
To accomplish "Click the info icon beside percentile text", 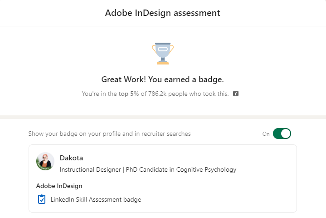I will (236, 94).
